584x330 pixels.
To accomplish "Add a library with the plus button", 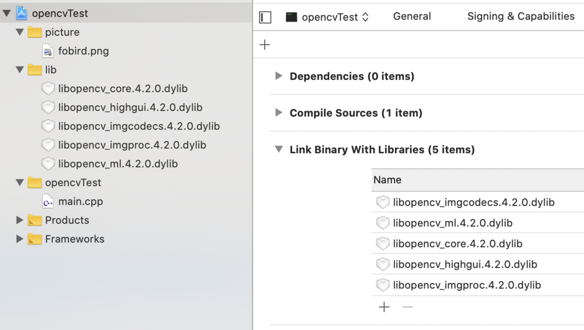I will point(384,307).
